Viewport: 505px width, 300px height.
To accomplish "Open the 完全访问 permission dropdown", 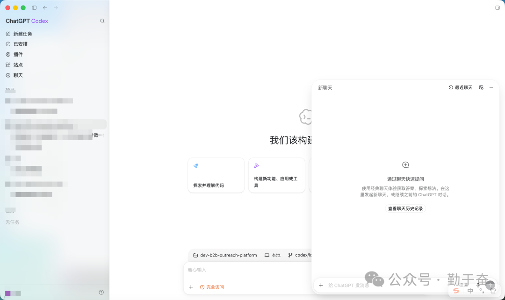I will (x=212, y=287).
